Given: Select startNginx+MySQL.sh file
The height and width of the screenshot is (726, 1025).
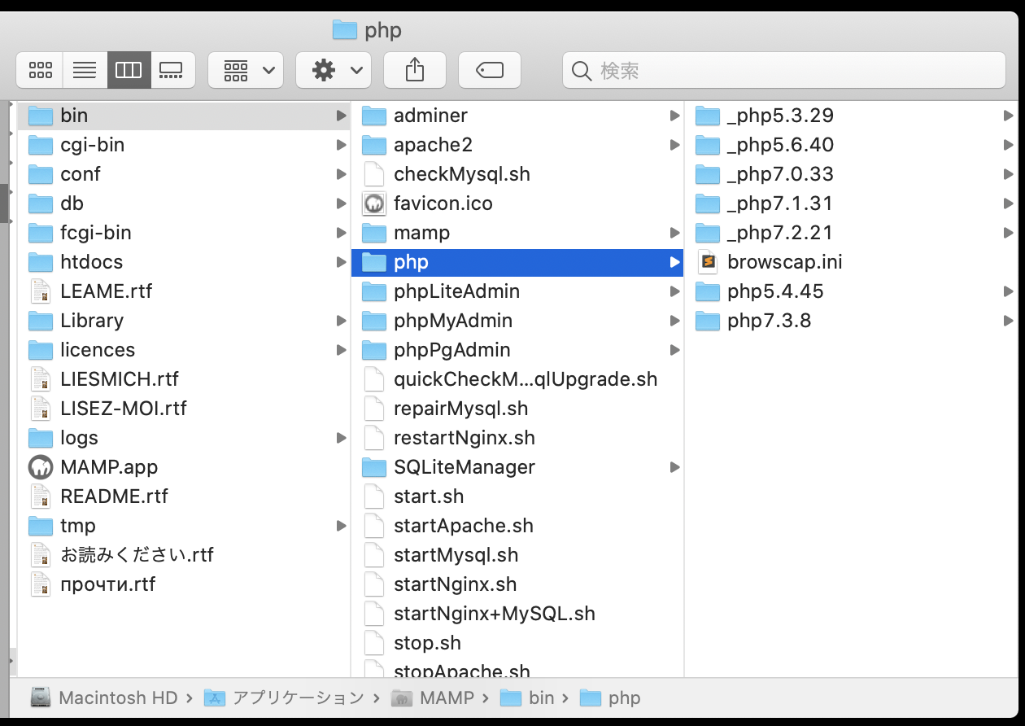Looking at the screenshot, I should (517, 614).
